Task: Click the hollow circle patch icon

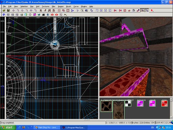Action: click(30, 15)
